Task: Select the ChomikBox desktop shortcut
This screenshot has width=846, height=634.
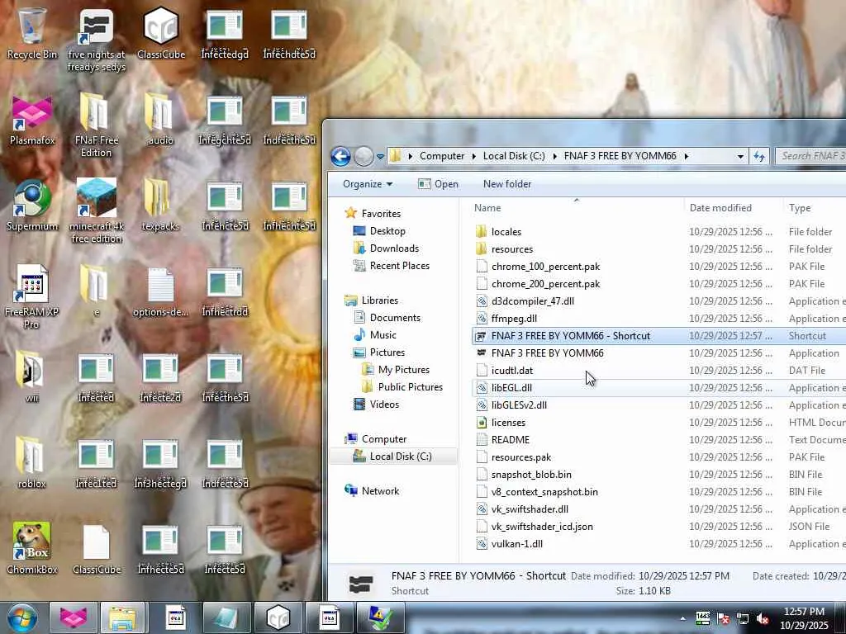Action: click(x=32, y=547)
